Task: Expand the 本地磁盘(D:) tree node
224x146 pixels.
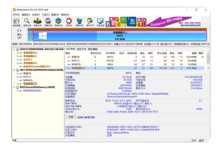Action: pos(17,53)
